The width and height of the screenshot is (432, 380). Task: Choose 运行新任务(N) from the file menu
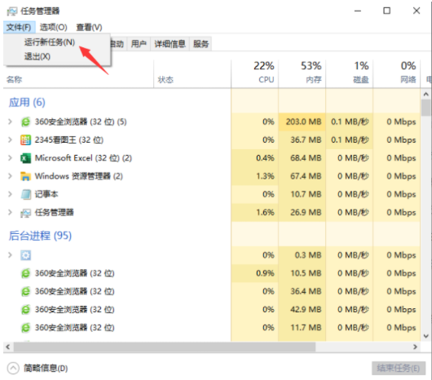pyautogui.click(x=50, y=42)
